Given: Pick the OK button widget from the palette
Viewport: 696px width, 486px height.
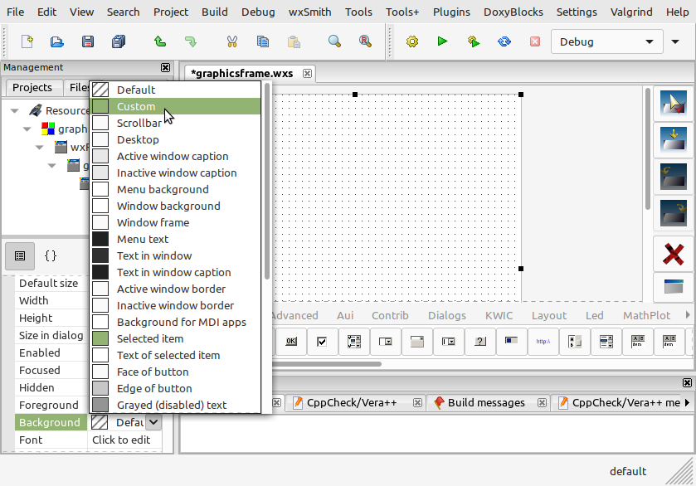Looking at the screenshot, I should pos(291,342).
